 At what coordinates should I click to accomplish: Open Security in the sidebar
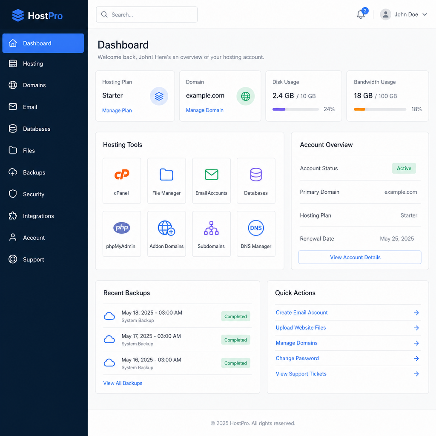click(43, 194)
